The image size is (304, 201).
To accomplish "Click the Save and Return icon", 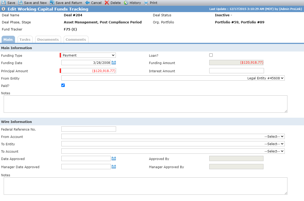I will pos(52,3).
